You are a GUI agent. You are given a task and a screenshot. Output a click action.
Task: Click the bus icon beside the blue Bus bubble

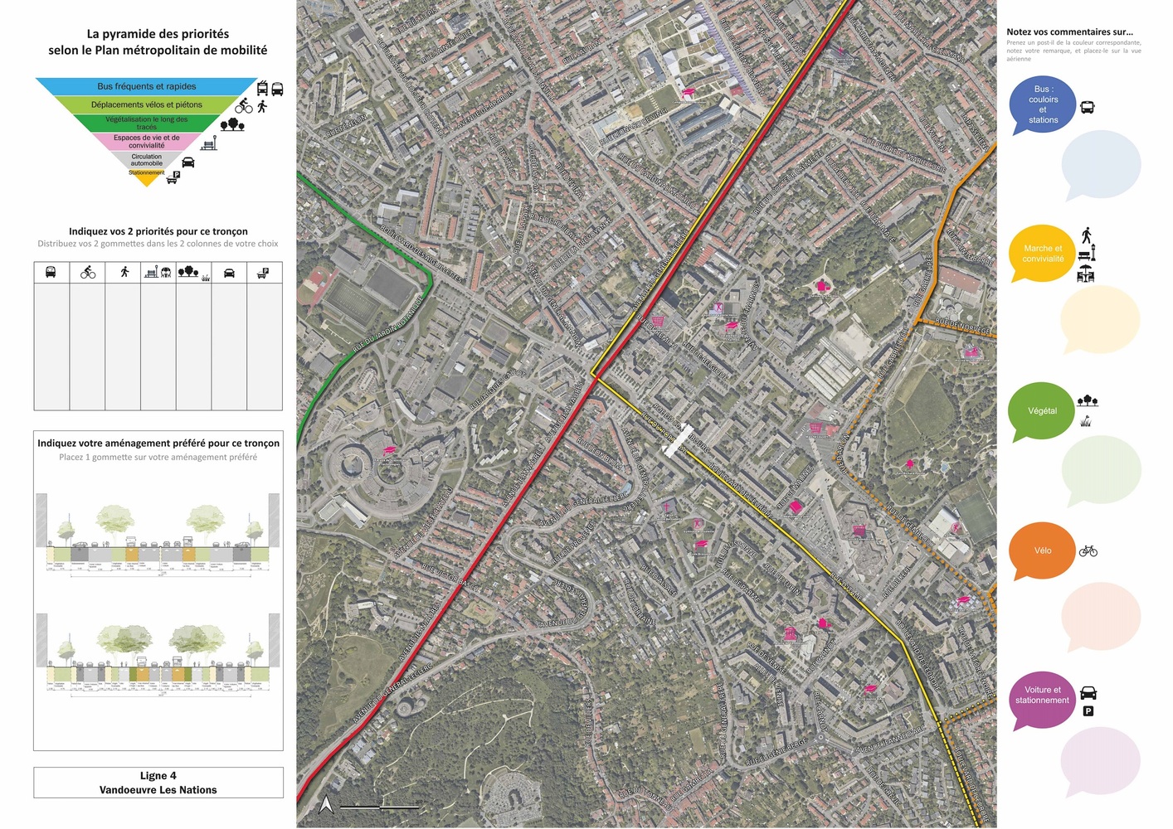1088,107
